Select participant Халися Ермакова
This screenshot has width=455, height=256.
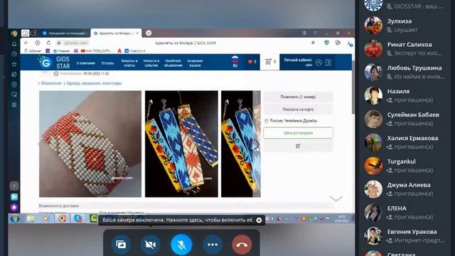pyautogui.click(x=405, y=142)
